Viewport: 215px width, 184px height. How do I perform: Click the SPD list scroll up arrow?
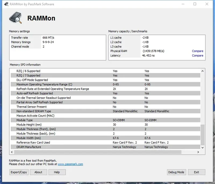pyautogui.click(x=202, y=71)
